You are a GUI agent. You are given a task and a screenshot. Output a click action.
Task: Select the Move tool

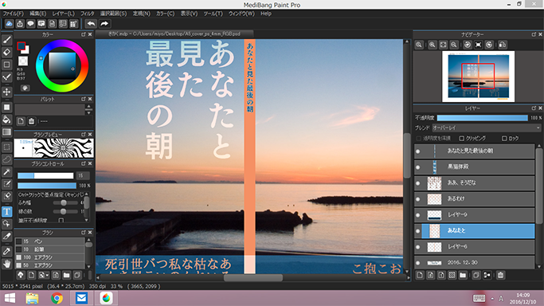[7, 92]
